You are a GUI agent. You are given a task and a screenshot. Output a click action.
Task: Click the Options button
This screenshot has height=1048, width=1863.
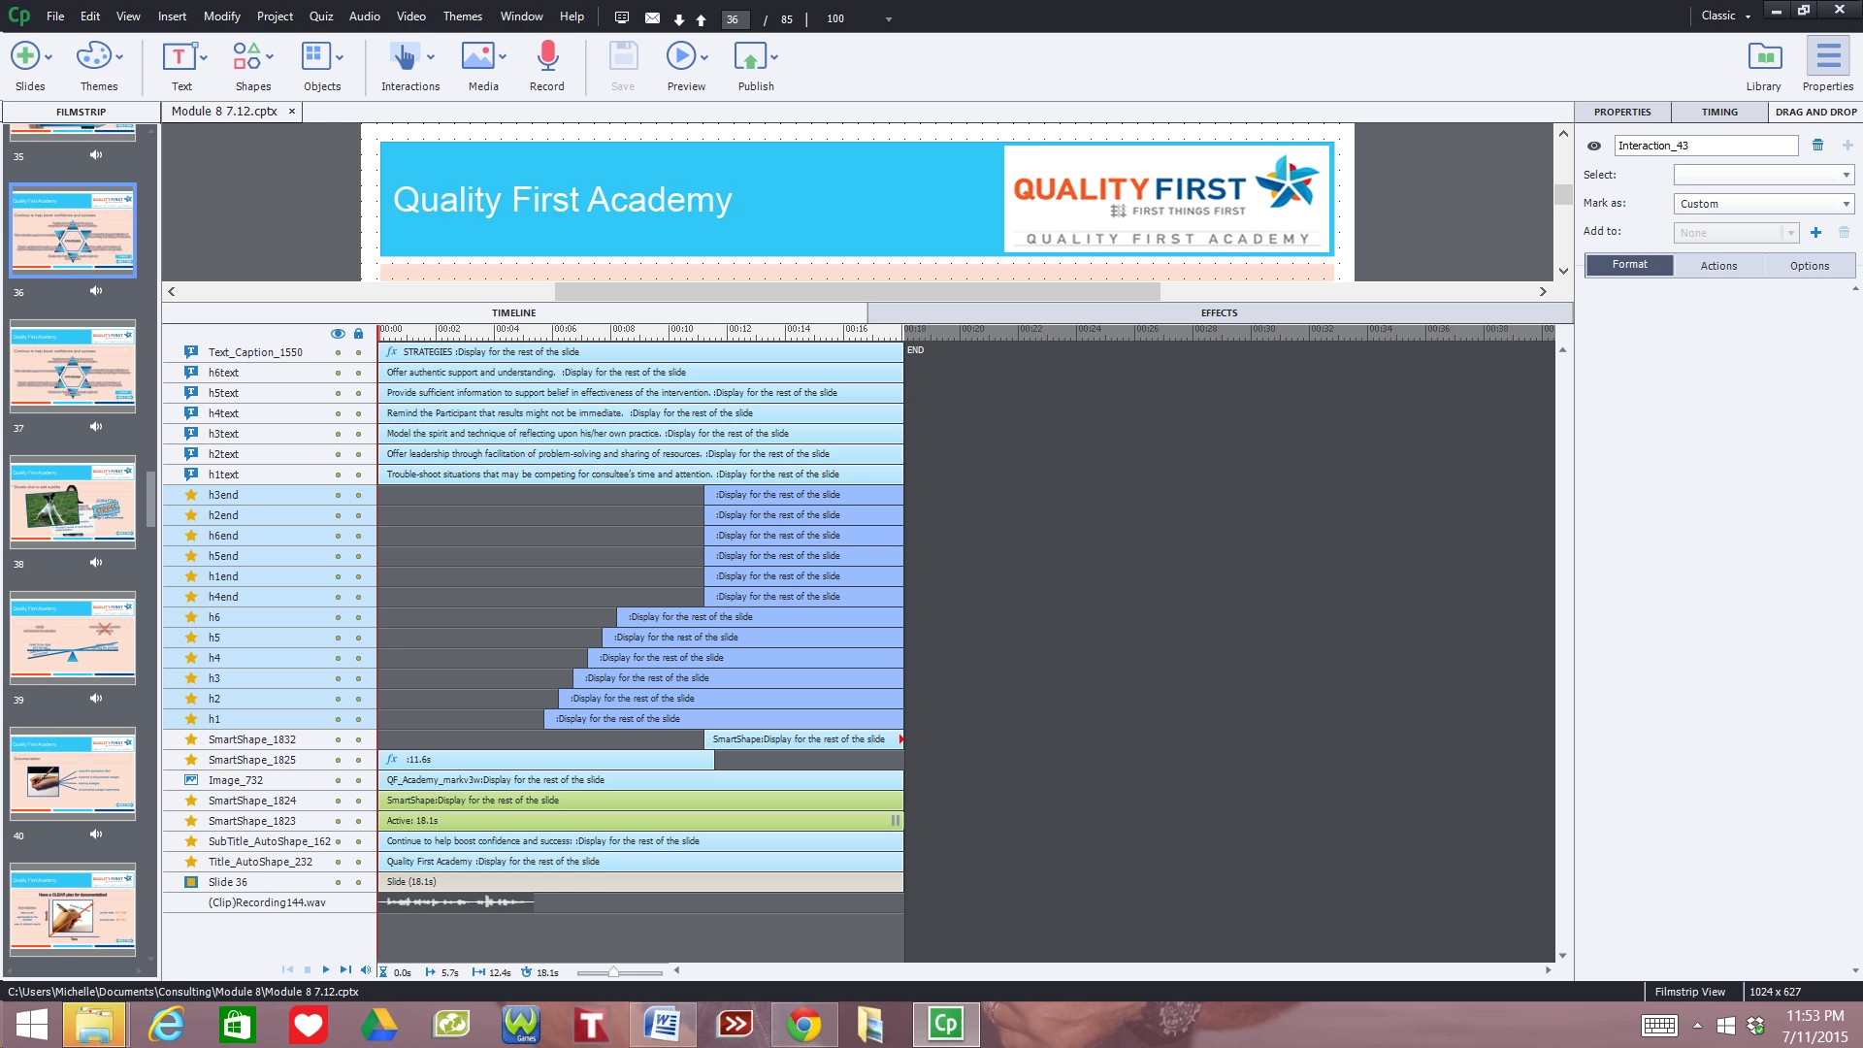(1809, 266)
